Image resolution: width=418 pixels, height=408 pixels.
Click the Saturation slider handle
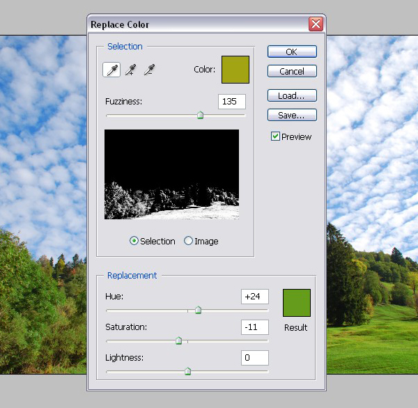click(x=179, y=340)
